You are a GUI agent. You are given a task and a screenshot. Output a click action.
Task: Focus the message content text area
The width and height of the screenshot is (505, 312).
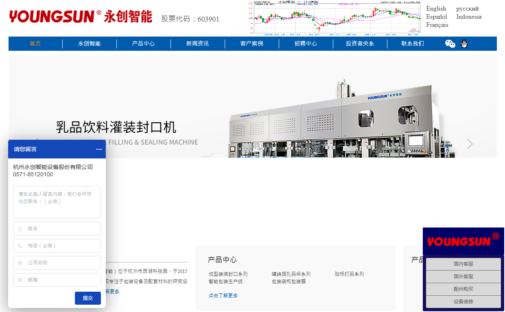coord(57,202)
